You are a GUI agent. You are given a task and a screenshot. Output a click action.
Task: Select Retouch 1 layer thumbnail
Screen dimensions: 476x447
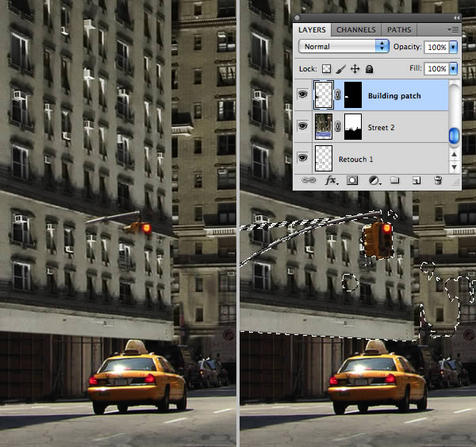pyautogui.click(x=324, y=158)
